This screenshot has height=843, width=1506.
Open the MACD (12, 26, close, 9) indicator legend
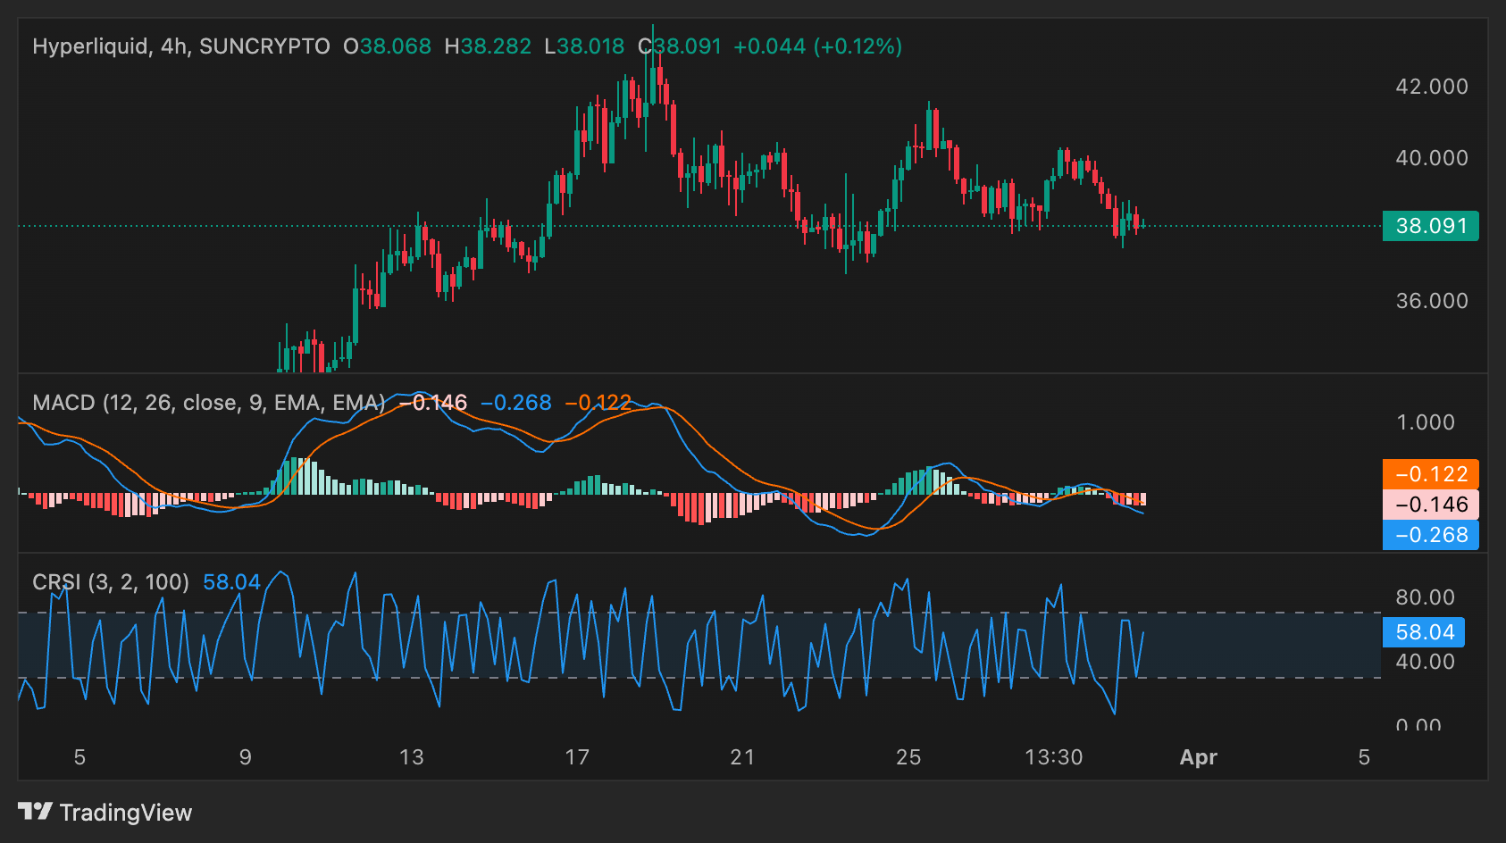[208, 403]
